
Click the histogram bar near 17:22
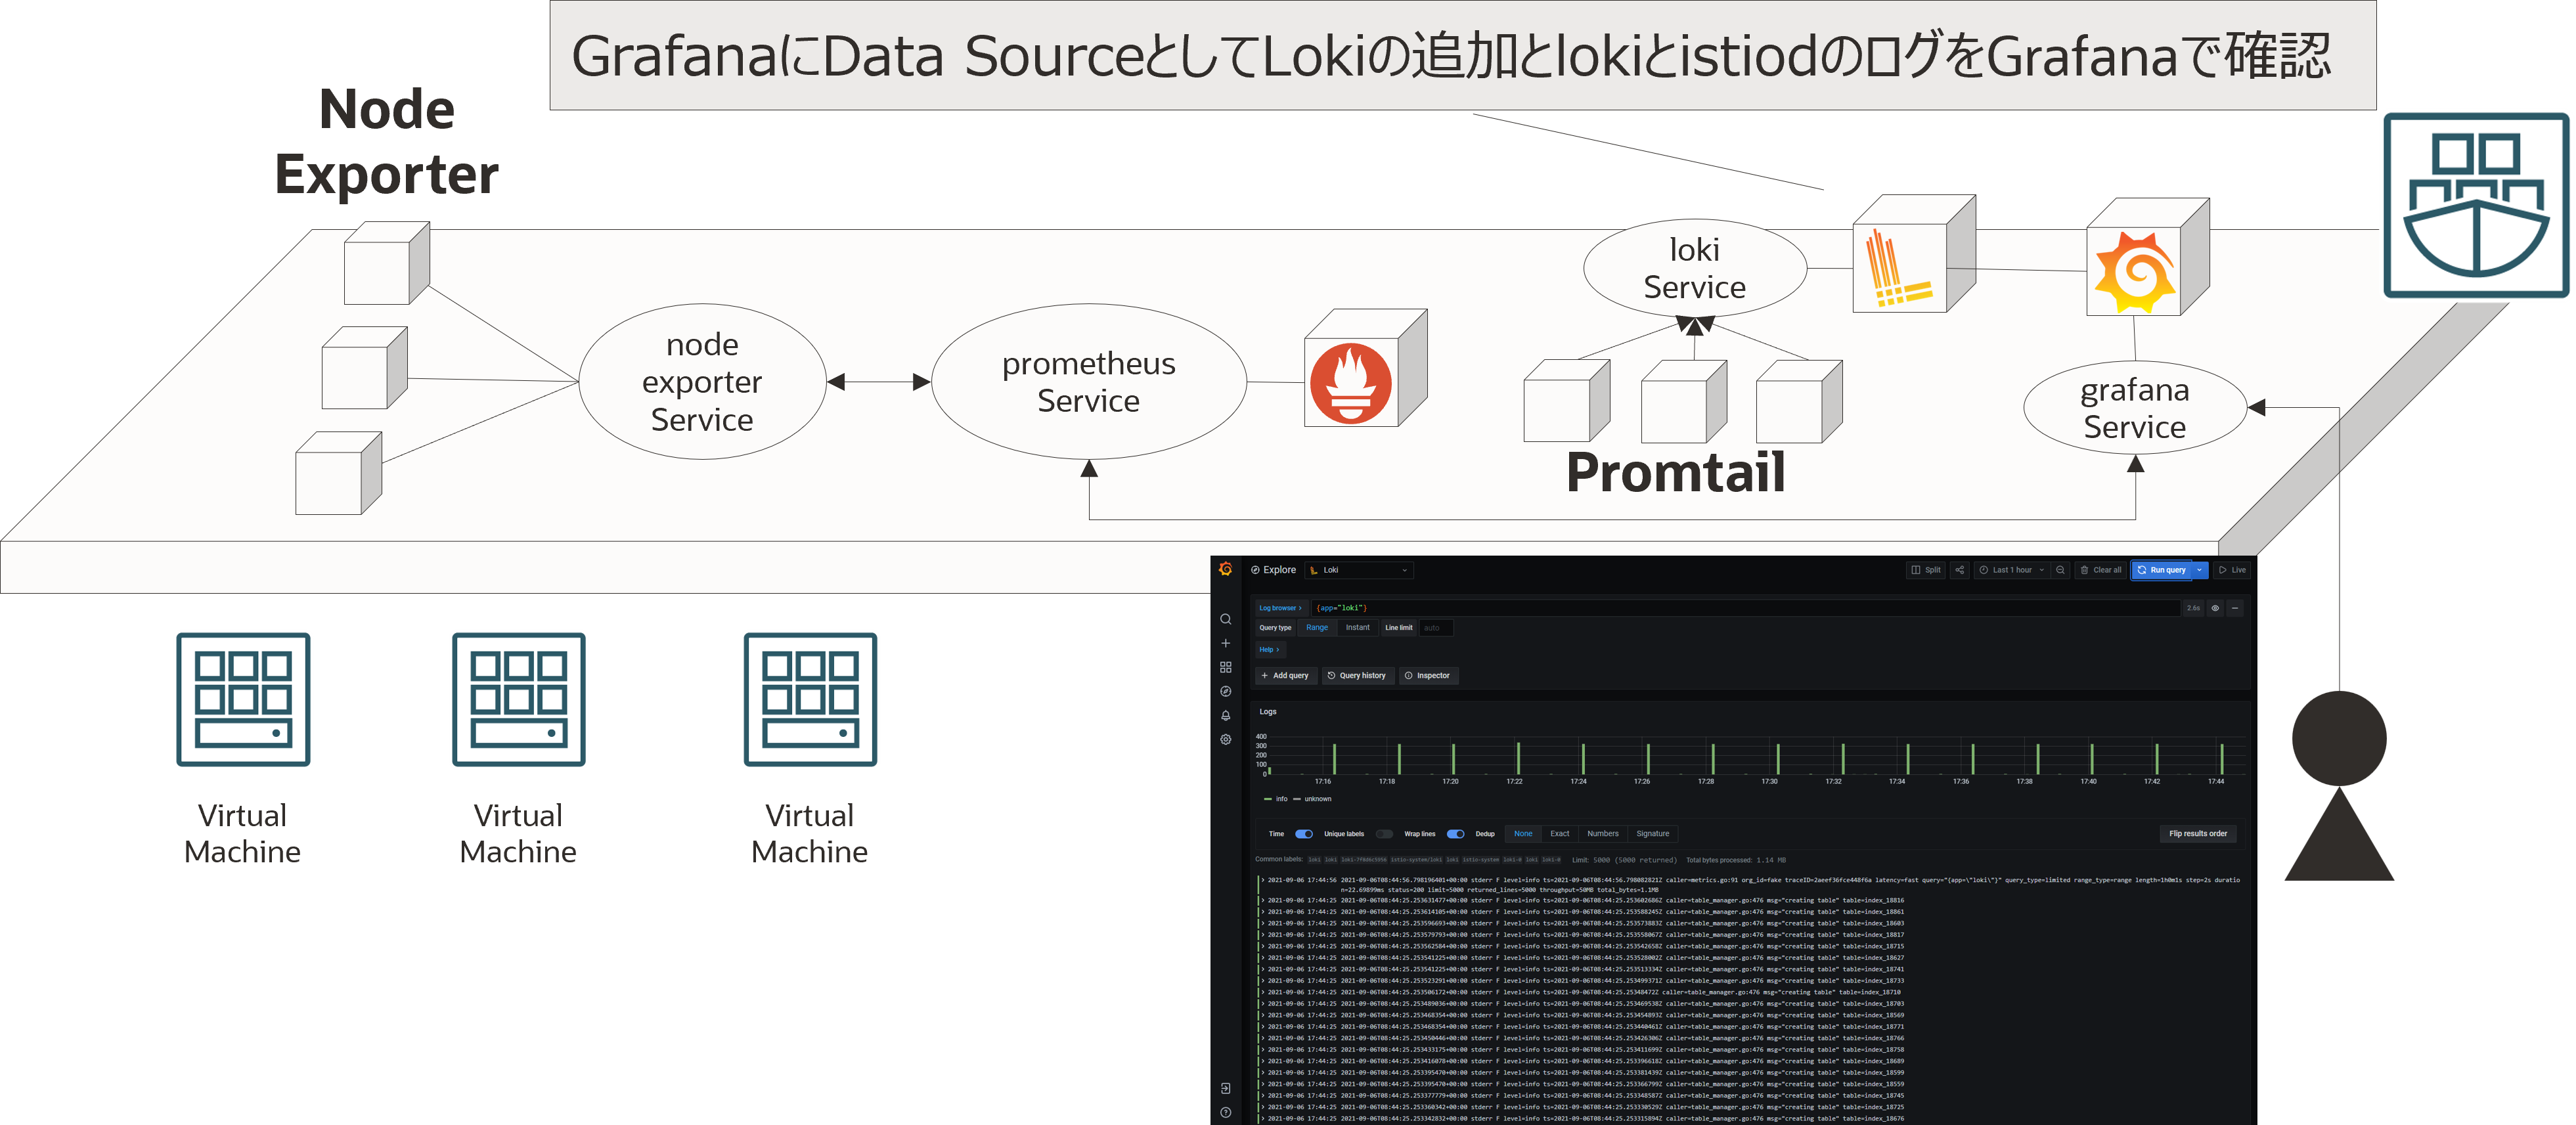1518,758
